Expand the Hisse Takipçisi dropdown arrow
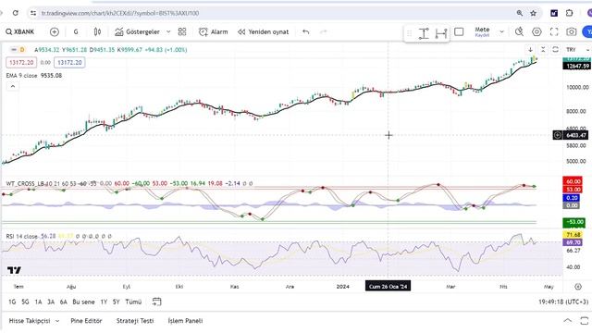 pyautogui.click(x=57, y=321)
